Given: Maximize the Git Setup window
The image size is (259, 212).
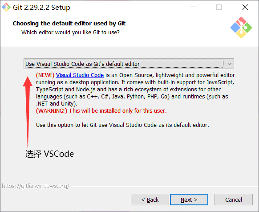Looking at the screenshot, I should pyautogui.click(x=219, y=7).
